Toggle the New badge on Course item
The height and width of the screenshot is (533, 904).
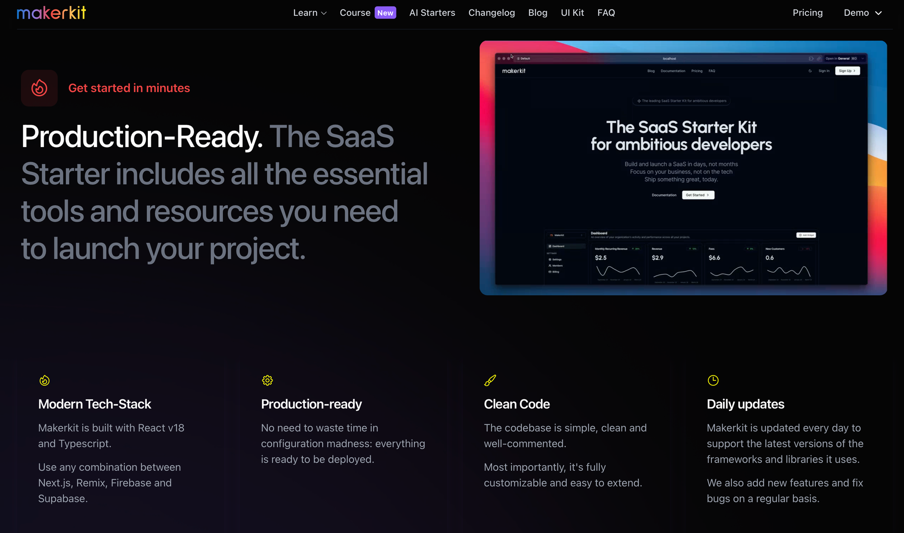click(385, 13)
